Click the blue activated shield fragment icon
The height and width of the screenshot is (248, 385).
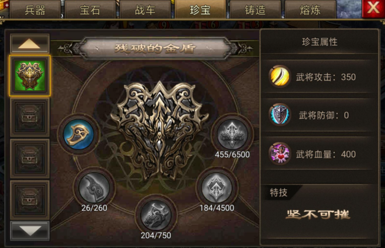79,134
